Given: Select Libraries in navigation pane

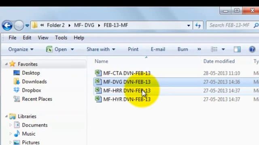Looking at the screenshot, I should [x=27, y=116].
